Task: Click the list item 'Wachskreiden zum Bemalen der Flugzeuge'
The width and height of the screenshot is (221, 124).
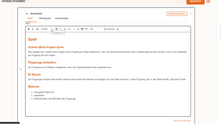Action: (x=55, y=99)
